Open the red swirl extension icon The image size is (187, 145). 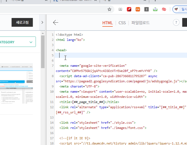click(x=164, y=9)
